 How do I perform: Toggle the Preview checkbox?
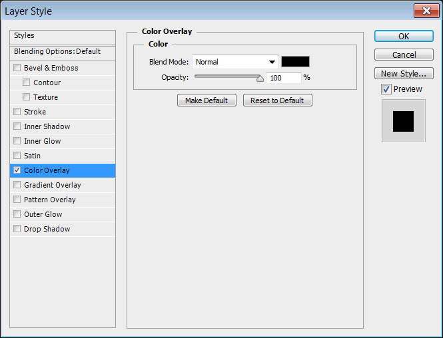point(386,89)
